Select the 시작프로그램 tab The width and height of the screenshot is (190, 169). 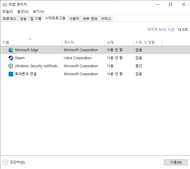(55, 18)
